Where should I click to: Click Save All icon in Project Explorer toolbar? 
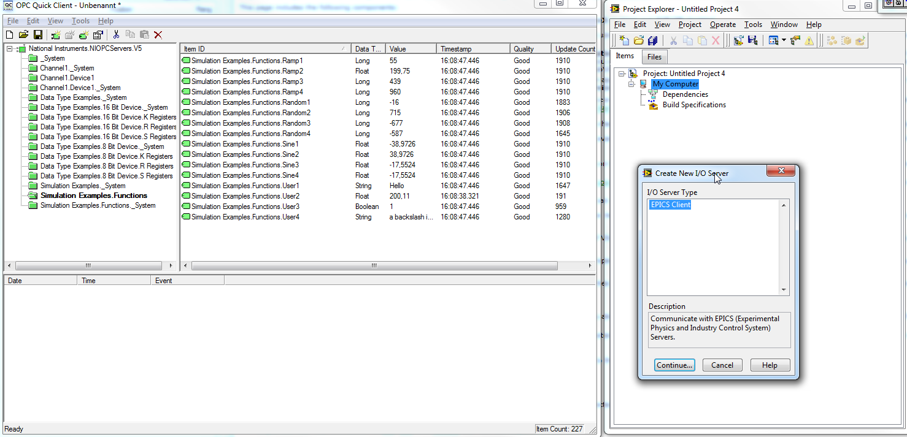(x=652, y=40)
